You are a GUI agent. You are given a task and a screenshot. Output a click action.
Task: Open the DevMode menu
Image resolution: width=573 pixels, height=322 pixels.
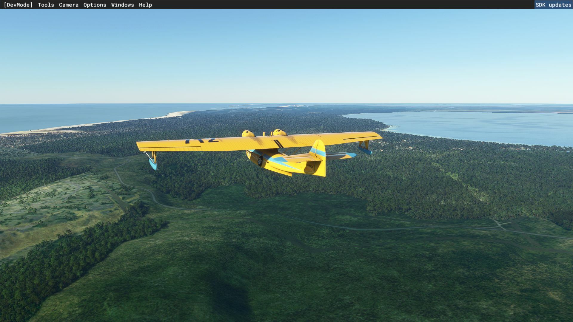[x=18, y=5]
